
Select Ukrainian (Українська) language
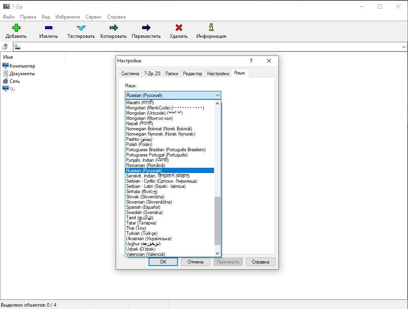click(169, 239)
